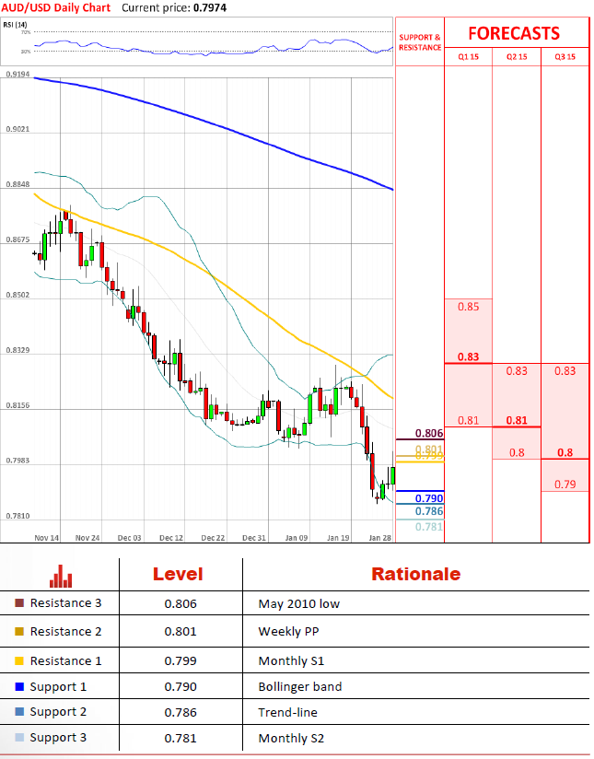Click the Resistance 1 row label
Screen dimensions: 594x759
(65, 660)
